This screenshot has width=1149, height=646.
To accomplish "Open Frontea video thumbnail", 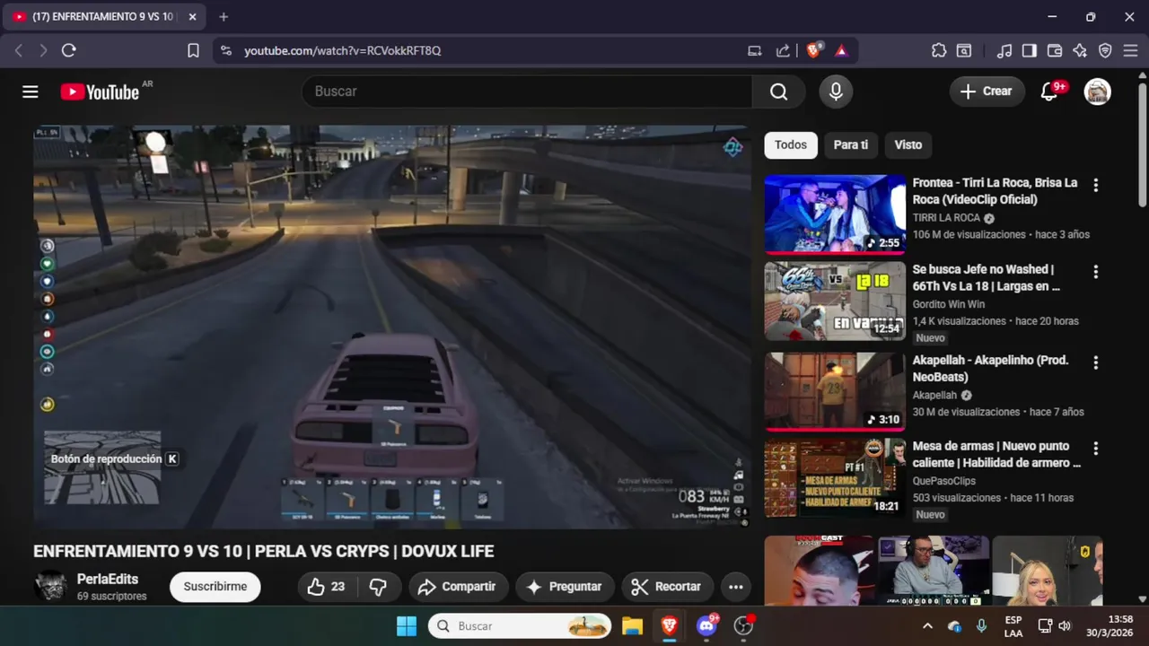I will [835, 214].
